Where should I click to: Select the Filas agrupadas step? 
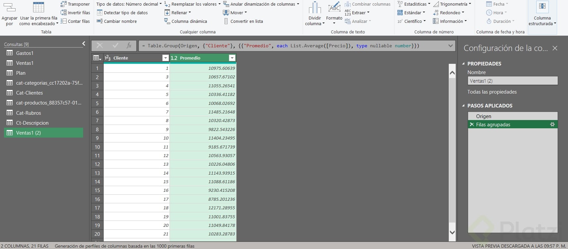tap(513, 124)
